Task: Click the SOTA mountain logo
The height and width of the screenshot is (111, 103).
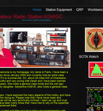Action: [x=96, y=70]
